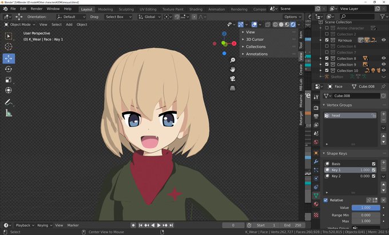This screenshot has height=235, width=389.
Task: Adjust the shape key Value slider
Action: (x=366, y=208)
